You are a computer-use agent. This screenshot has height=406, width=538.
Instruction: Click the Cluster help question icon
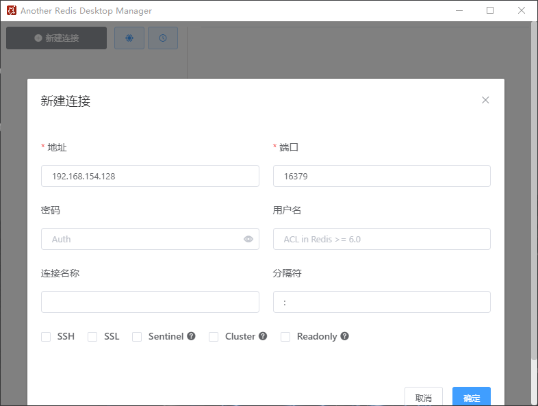(263, 336)
